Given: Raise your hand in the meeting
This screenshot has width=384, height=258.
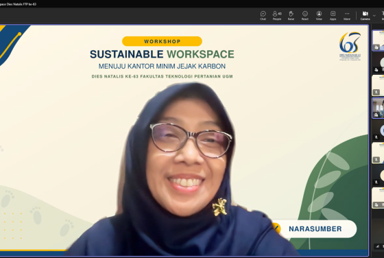Looking at the screenshot, I should click(x=291, y=15).
